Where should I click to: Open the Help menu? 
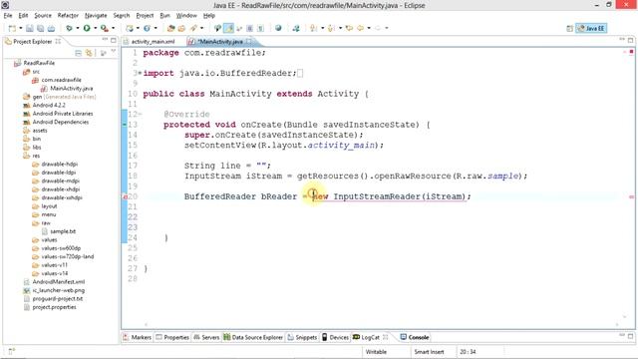[209, 16]
